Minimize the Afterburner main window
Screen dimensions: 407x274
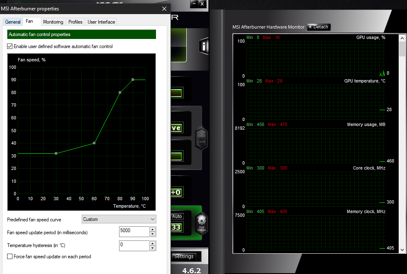point(194,4)
